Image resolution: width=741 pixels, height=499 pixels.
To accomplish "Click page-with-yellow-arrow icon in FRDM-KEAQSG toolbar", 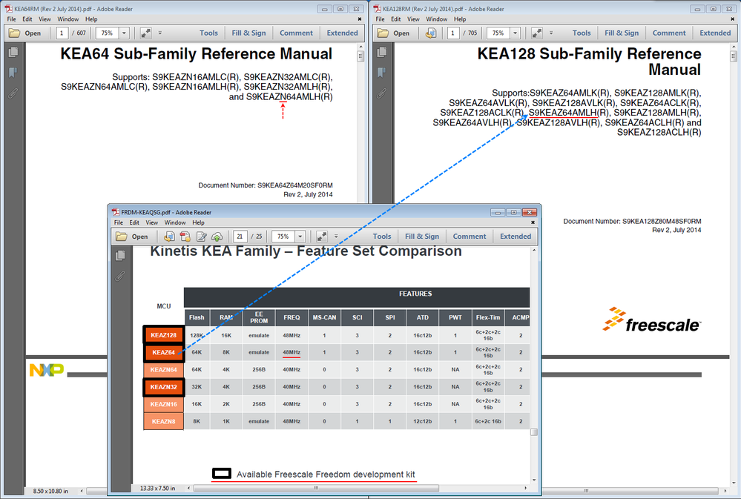I will tap(169, 237).
